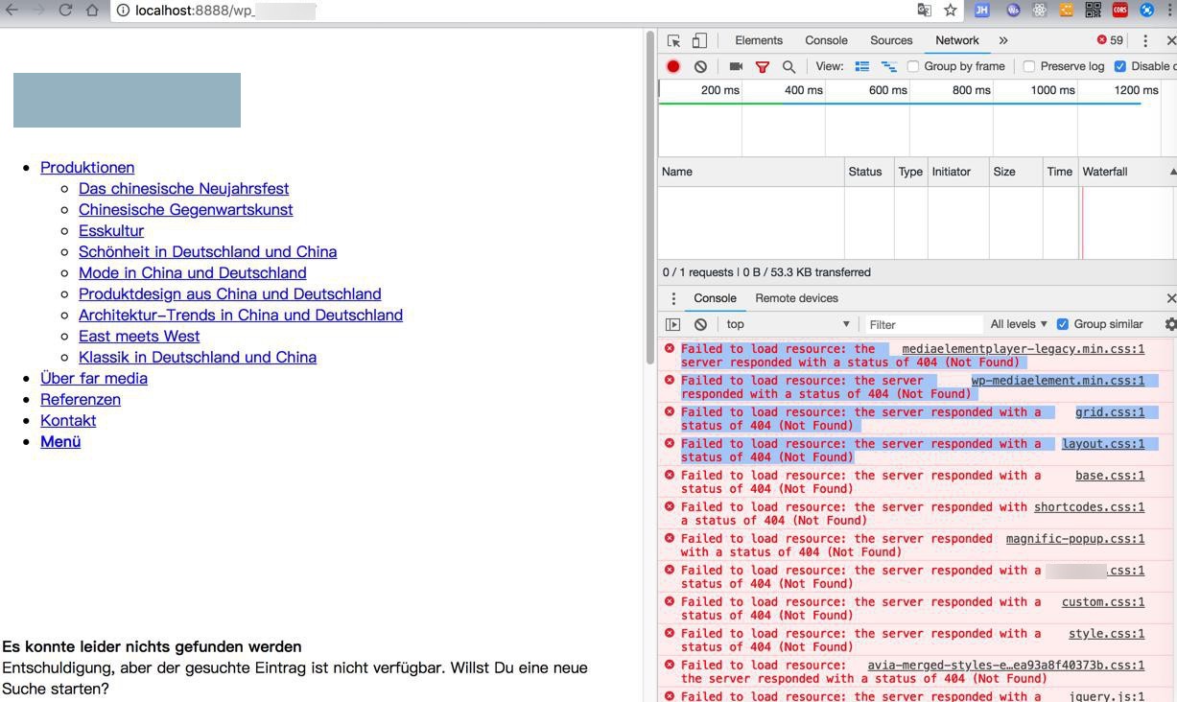Image resolution: width=1177 pixels, height=702 pixels.
Task: Open the East meets West link
Action: 139,337
